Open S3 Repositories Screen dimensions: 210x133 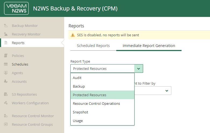pos(24,94)
